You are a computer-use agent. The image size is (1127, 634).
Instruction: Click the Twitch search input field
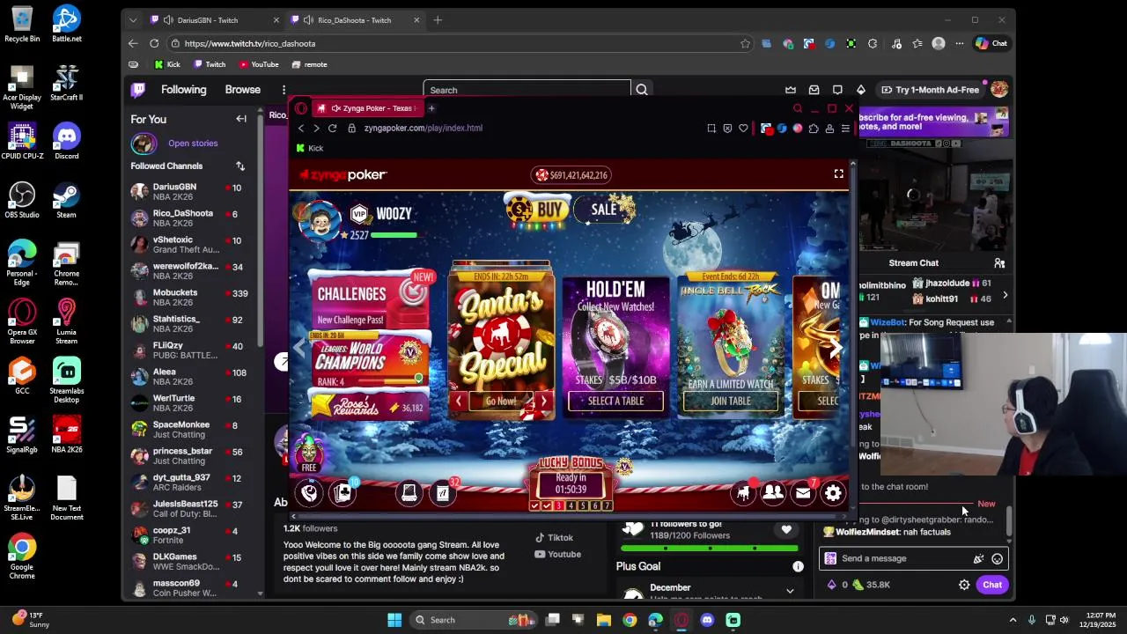click(x=527, y=90)
